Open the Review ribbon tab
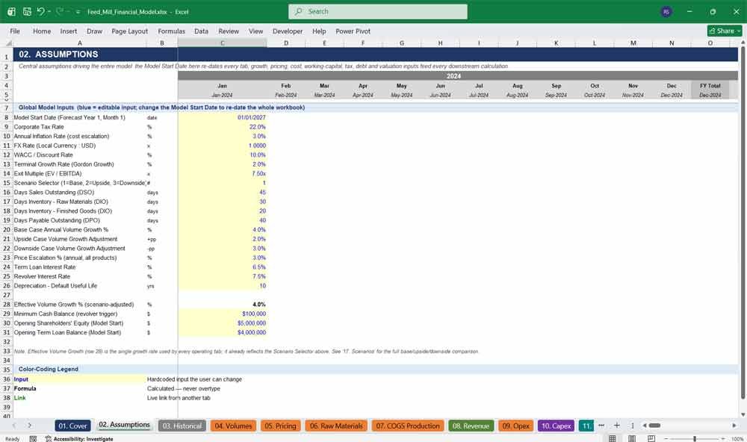The width and height of the screenshot is (747, 442). [229, 31]
